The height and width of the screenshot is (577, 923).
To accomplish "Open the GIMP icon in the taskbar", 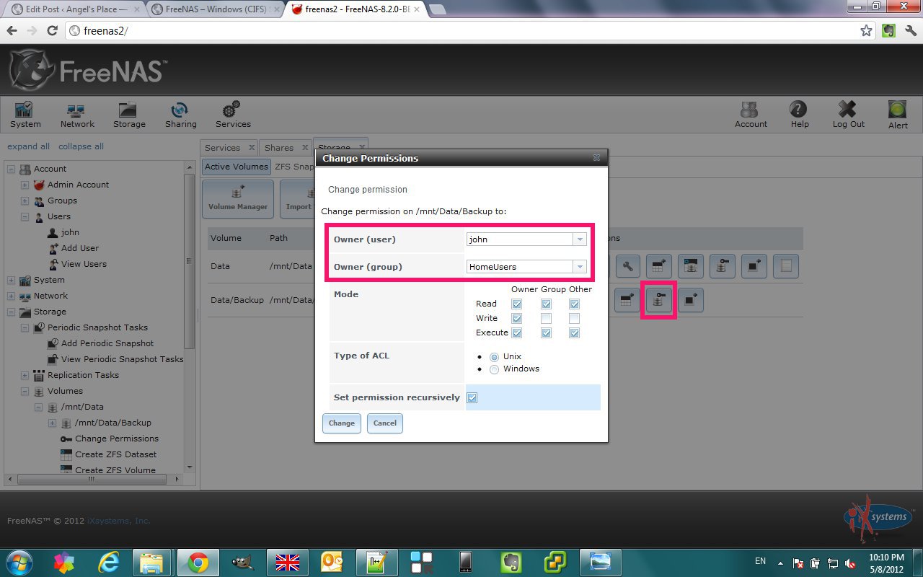I will point(242,562).
